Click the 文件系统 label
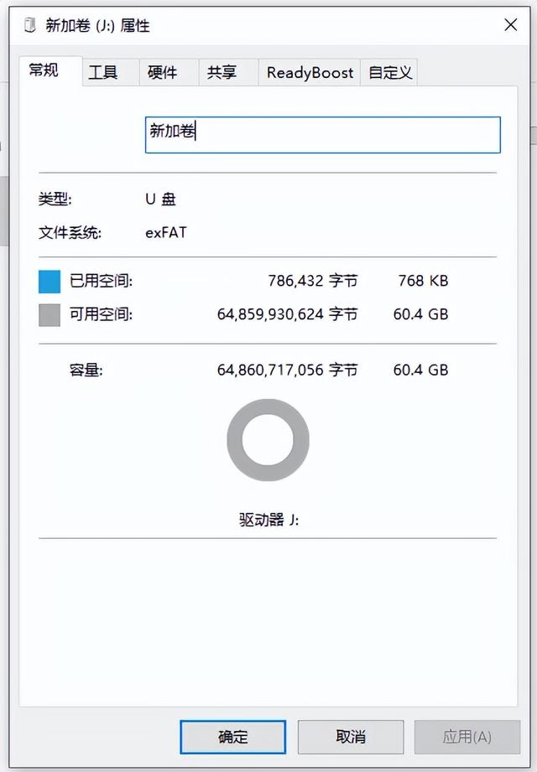This screenshot has height=772, width=537. click(70, 232)
